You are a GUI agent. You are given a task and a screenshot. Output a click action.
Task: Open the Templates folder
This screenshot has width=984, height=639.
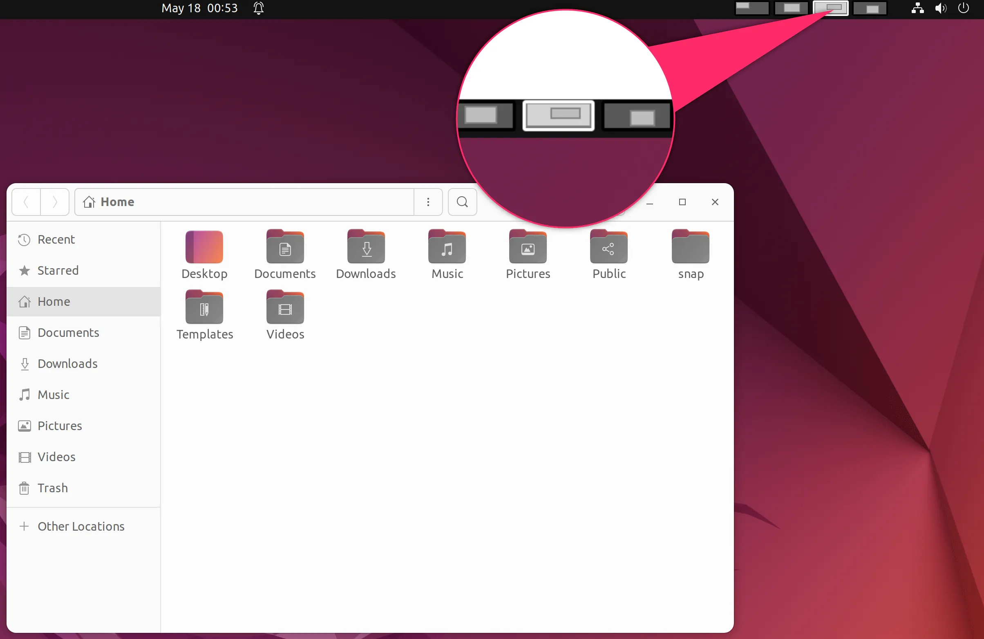click(204, 308)
